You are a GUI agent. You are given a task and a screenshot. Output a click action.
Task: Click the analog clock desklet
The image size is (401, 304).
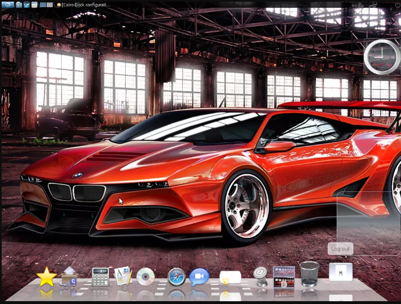click(382, 57)
